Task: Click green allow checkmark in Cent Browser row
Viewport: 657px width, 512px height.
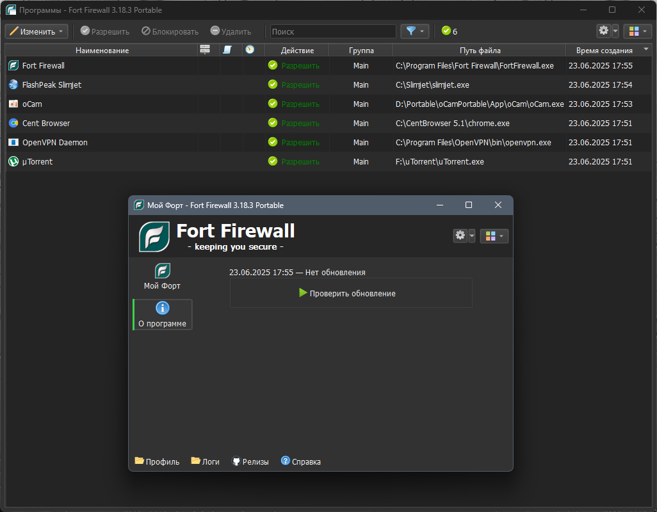Action: (273, 123)
